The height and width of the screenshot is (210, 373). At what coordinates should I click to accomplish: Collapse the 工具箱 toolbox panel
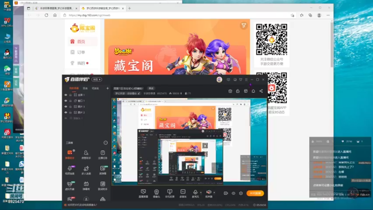[105, 143]
